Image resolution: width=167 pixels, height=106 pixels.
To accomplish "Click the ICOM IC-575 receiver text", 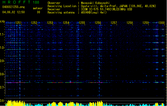I will pos(106,9).
